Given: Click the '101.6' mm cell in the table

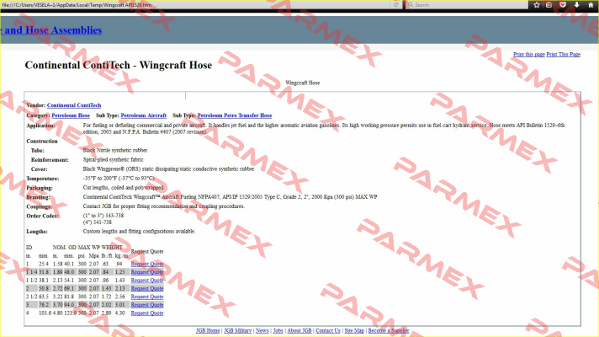Looking at the screenshot, I should pos(45,313).
